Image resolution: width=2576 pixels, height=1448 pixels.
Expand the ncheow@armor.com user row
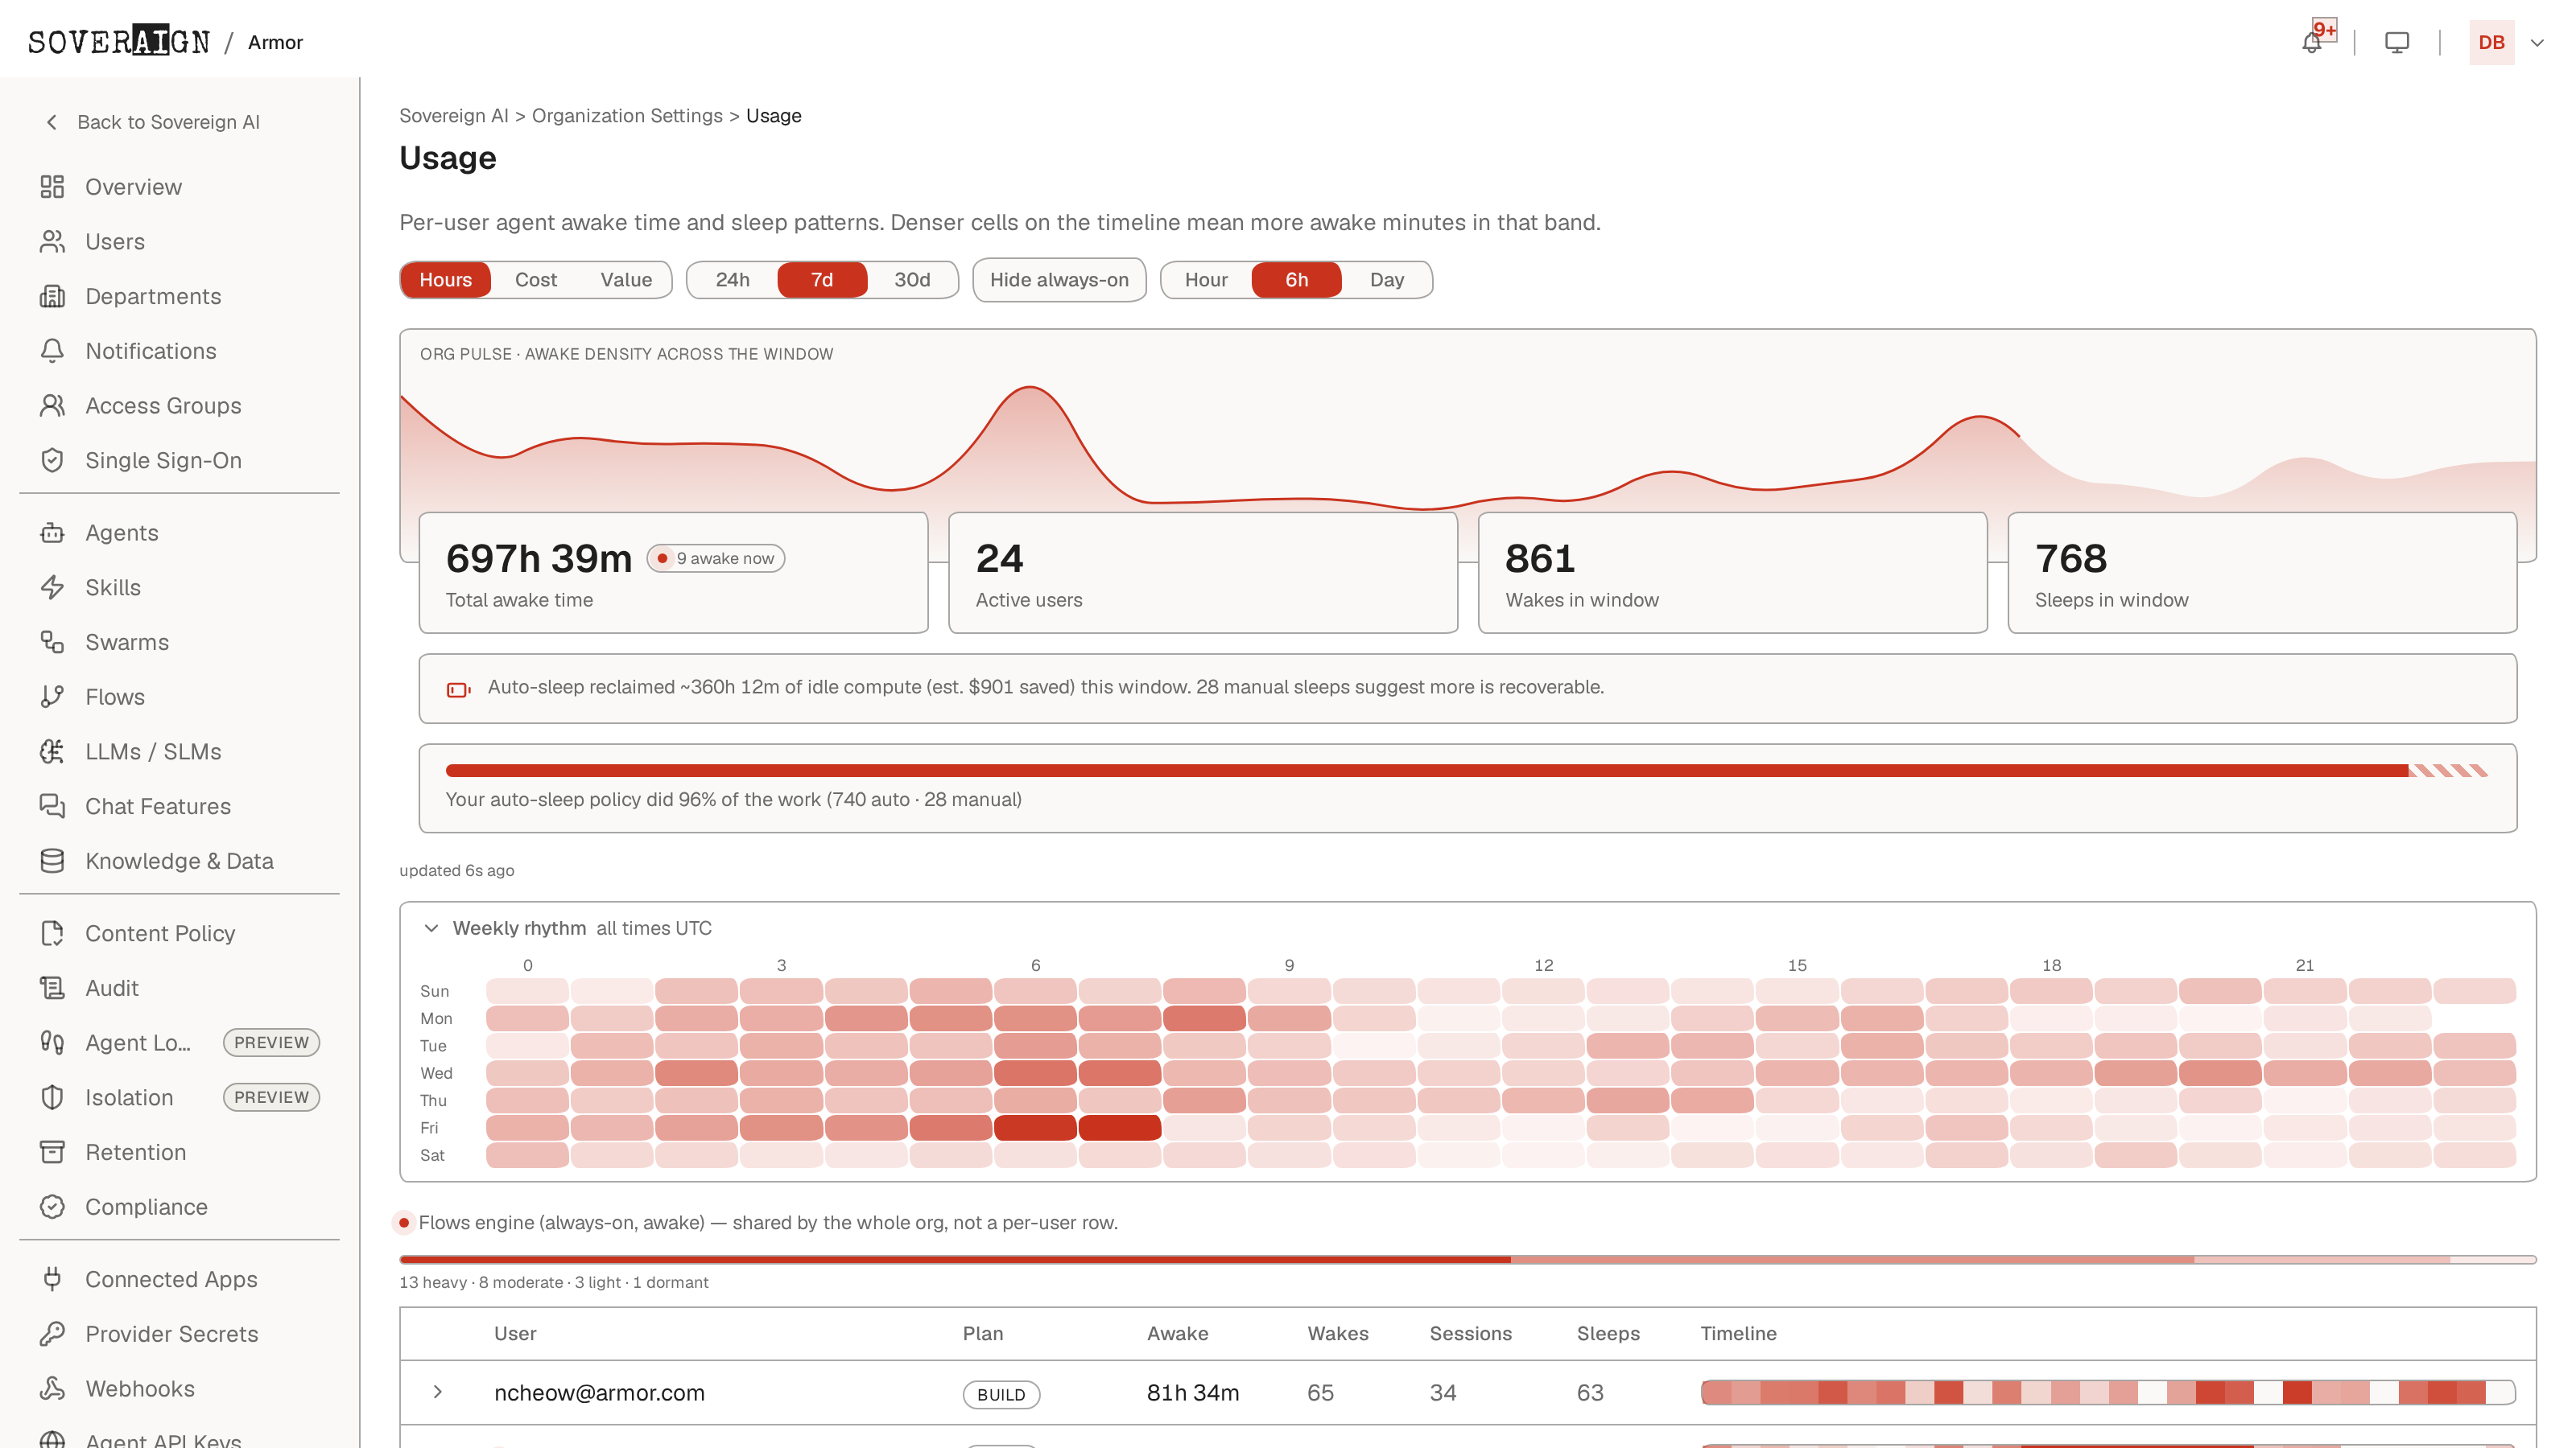tap(437, 1392)
